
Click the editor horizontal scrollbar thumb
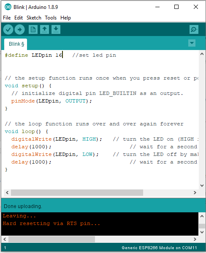(77, 192)
